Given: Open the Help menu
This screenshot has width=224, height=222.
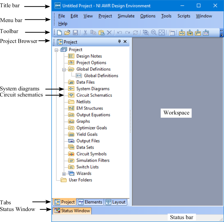Looking at the screenshot, I should pos(63,23).
